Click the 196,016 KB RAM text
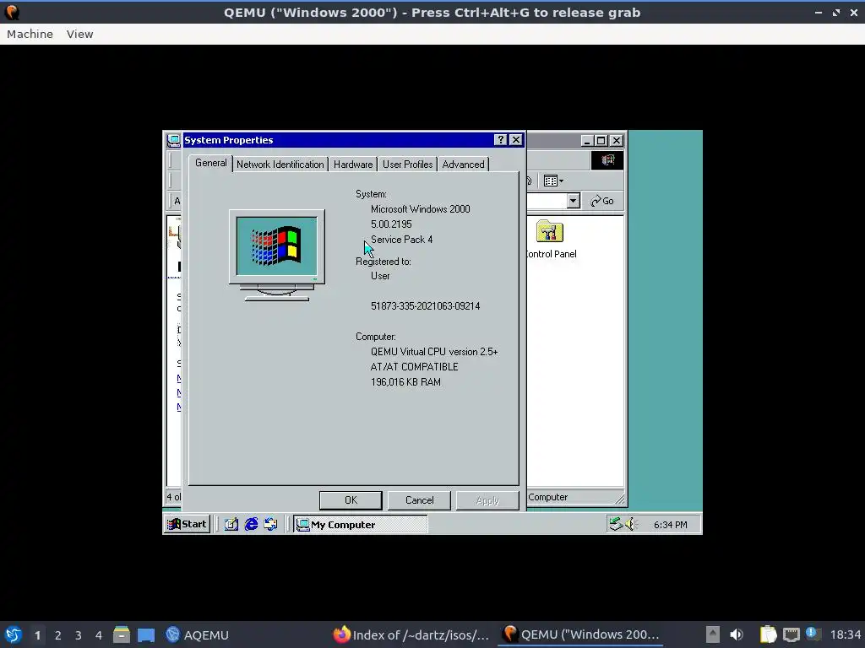 [405, 382]
